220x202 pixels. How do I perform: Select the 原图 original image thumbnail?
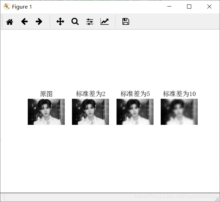[x=46, y=112]
